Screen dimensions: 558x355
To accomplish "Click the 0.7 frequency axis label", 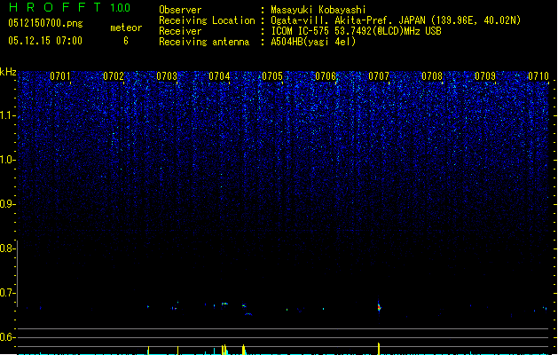I will tap(7, 293).
